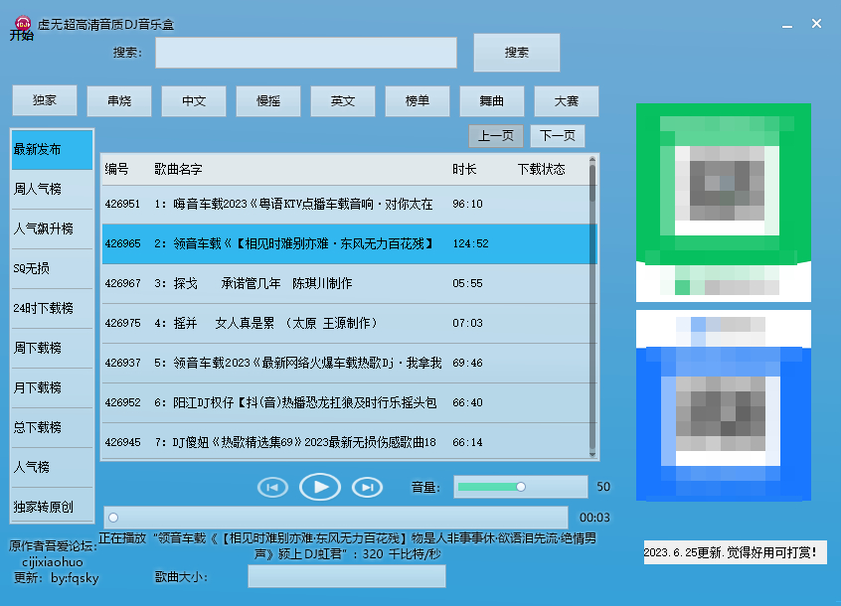Select 月下载榜 in the sidebar
Image resolution: width=841 pixels, height=606 pixels.
[x=52, y=387]
